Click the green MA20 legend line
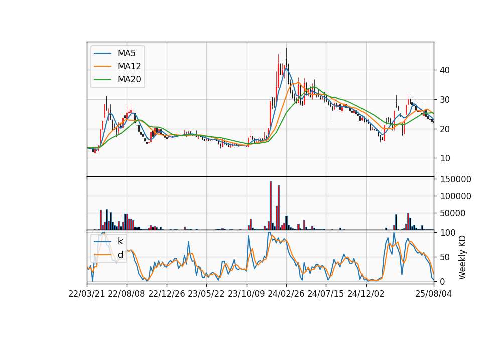Image resolution: width=482 pixels, height=346 pixels. tap(102, 80)
